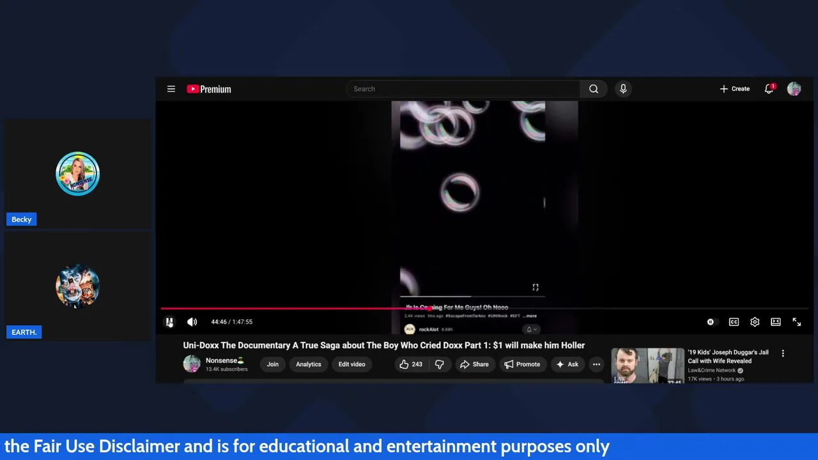Dislike the video thumbs-down icon

pyautogui.click(x=440, y=364)
